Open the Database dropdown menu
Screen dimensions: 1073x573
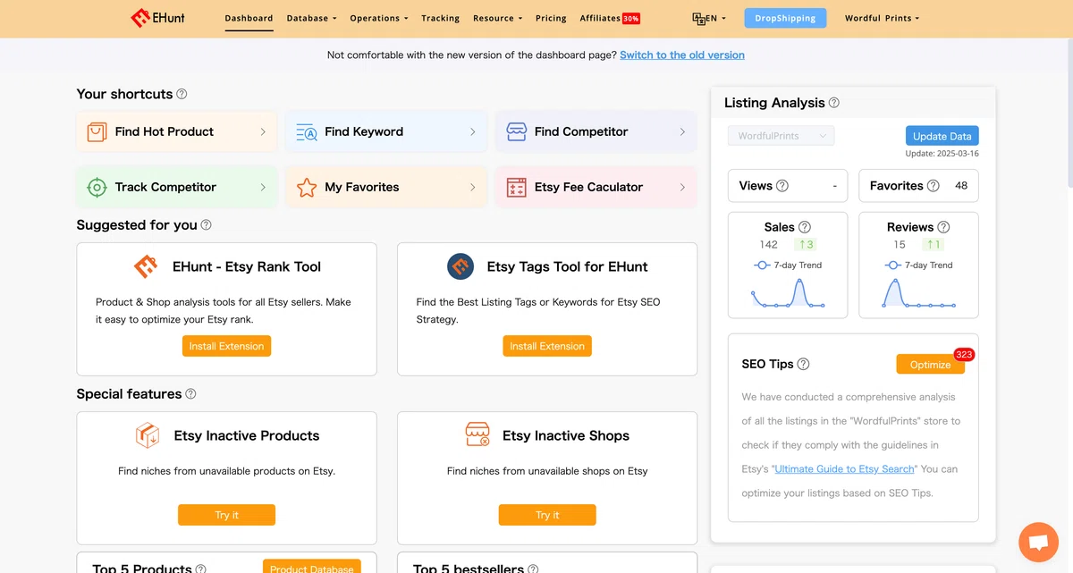tap(312, 18)
